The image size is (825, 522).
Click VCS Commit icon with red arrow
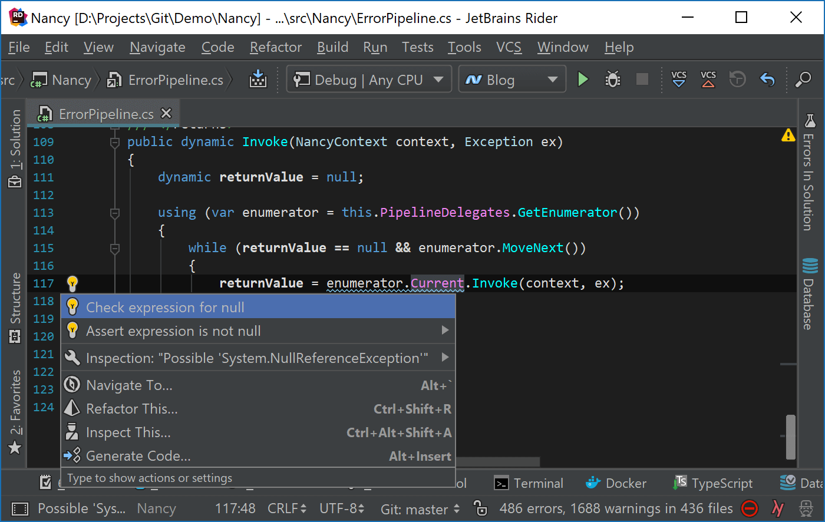click(708, 79)
